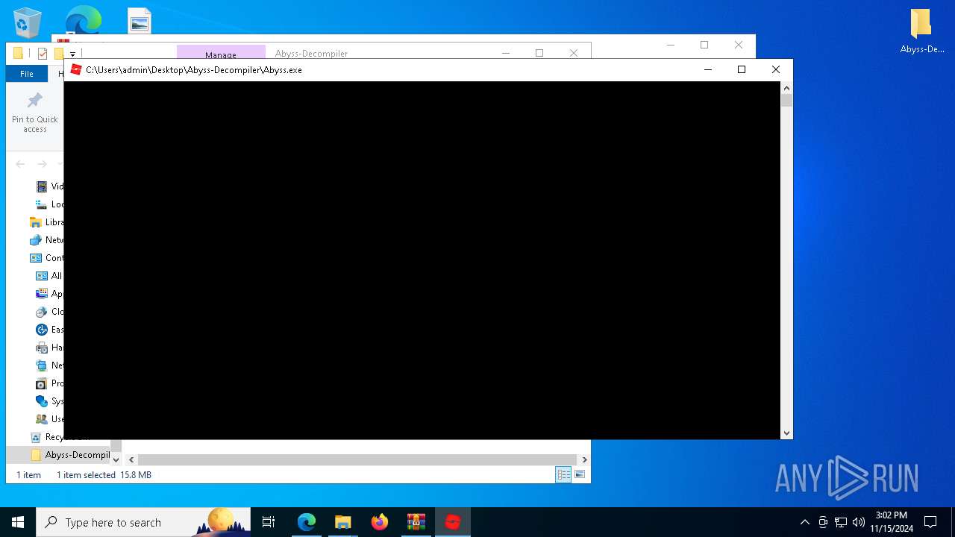Click the volume icon in system tray
955x537 pixels.
(859, 522)
